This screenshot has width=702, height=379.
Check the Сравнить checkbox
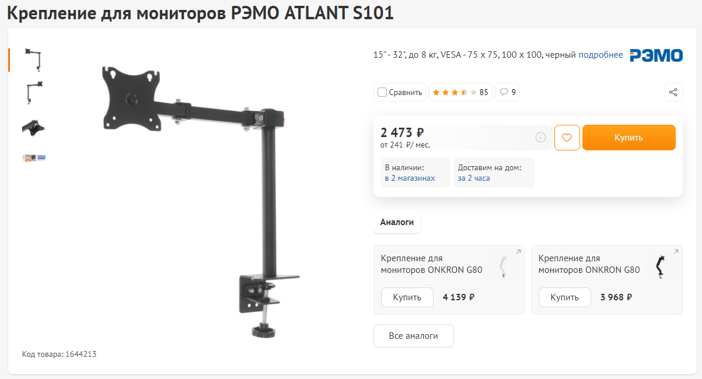coord(382,92)
